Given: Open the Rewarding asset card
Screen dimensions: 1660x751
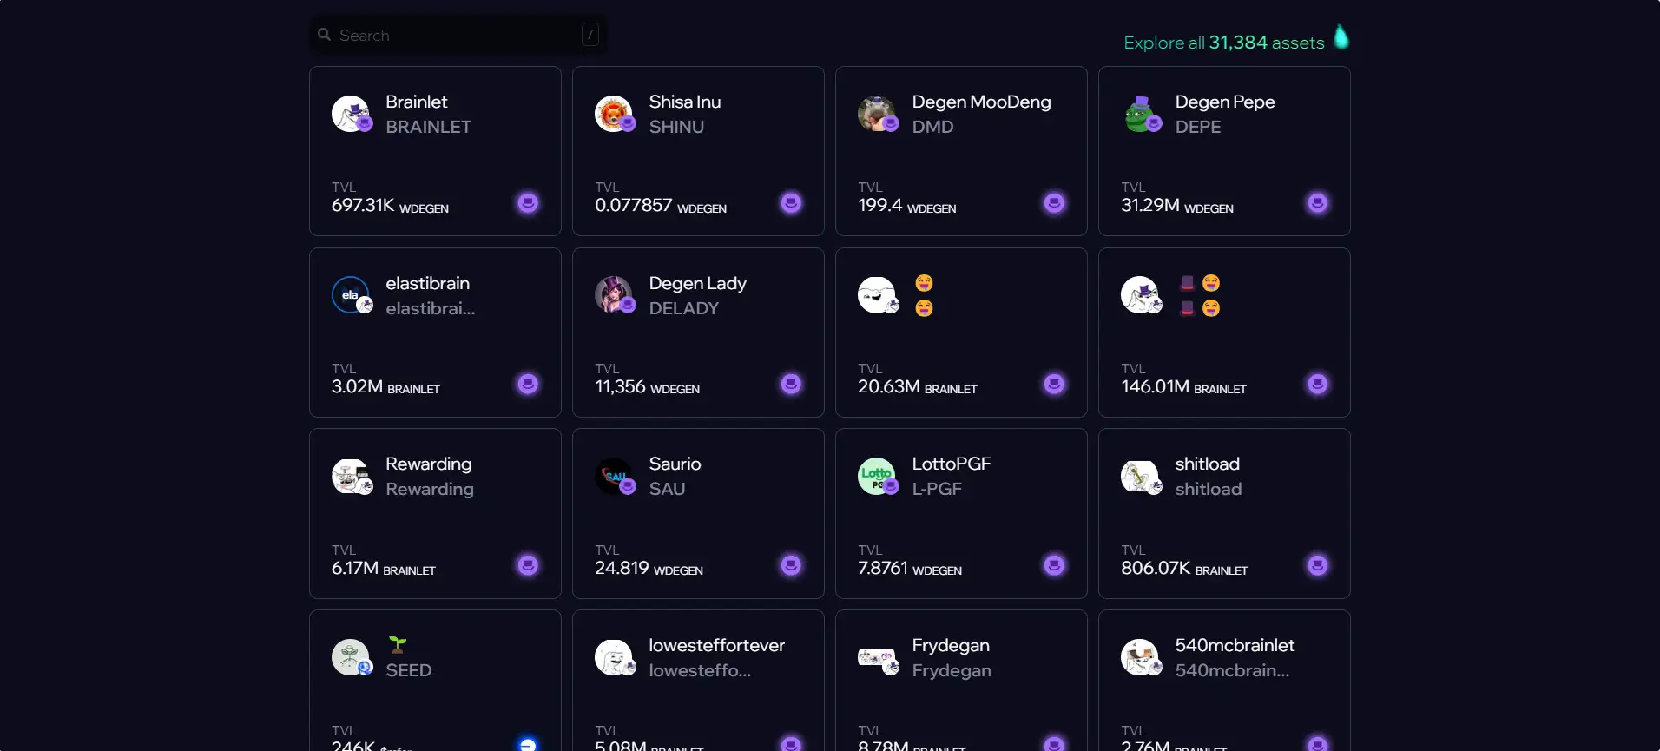Looking at the screenshot, I should pos(435,513).
